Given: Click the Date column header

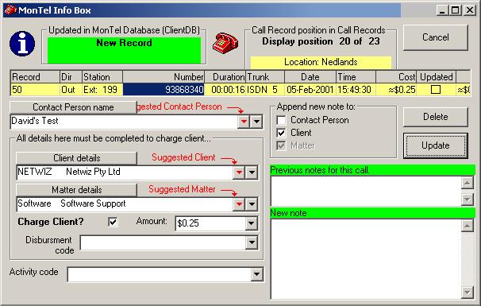Looking at the screenshot, I should coord(310,77).
